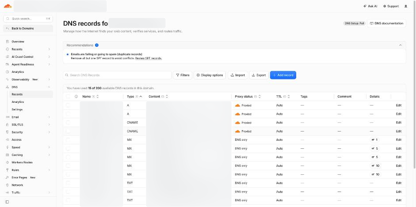Expand AI Crawl Control chevron
The image size is (416, 207).
click(49, 56)
